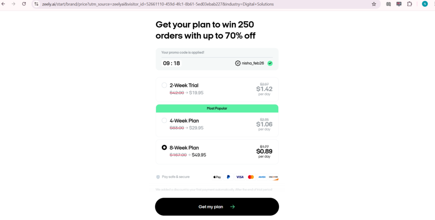This screenshot has width=435, height=220.
Task: Click the site info icon in address bar
Action: click(x=37, y=4)
